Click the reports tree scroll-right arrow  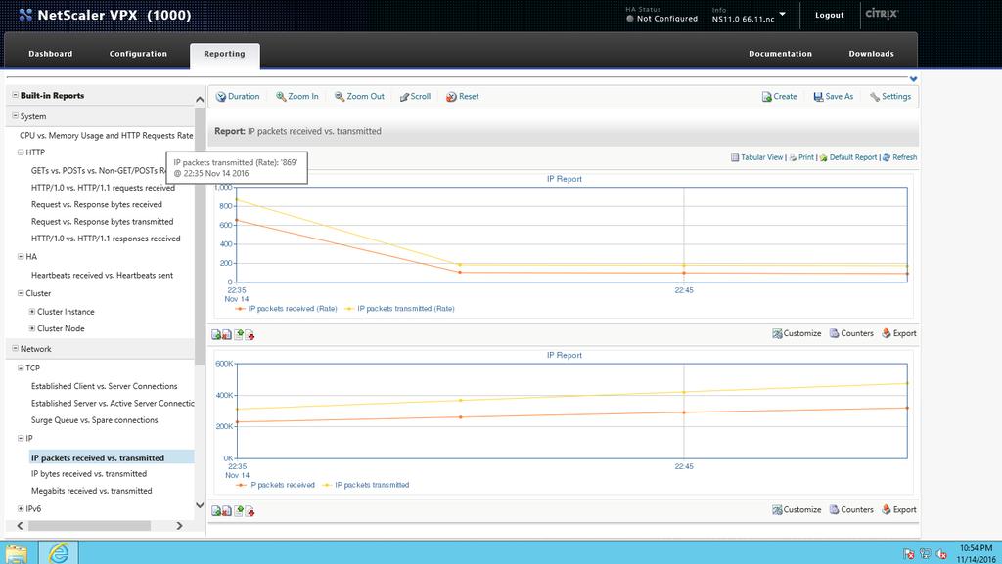point(180,526)
